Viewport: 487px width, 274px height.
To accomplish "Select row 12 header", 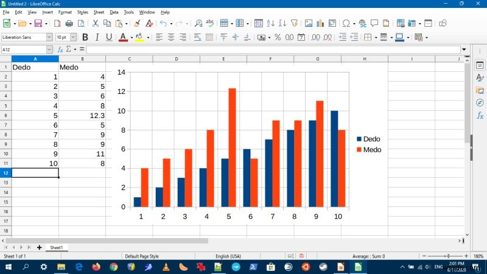I will 5,173.
